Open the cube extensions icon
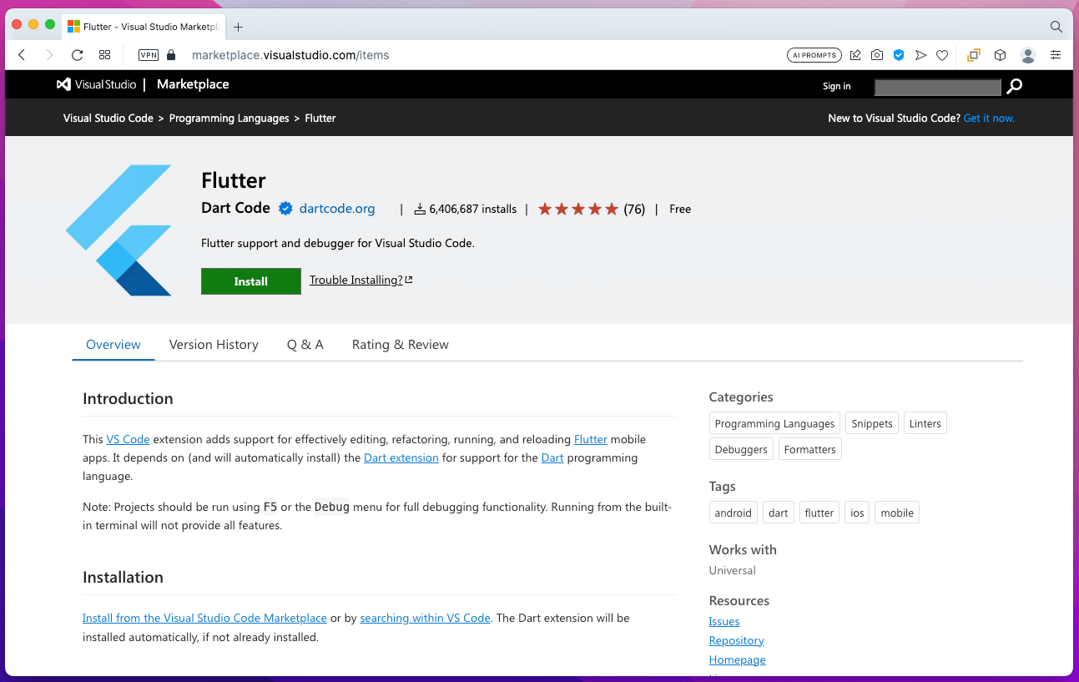 [x=1000, y=55]
